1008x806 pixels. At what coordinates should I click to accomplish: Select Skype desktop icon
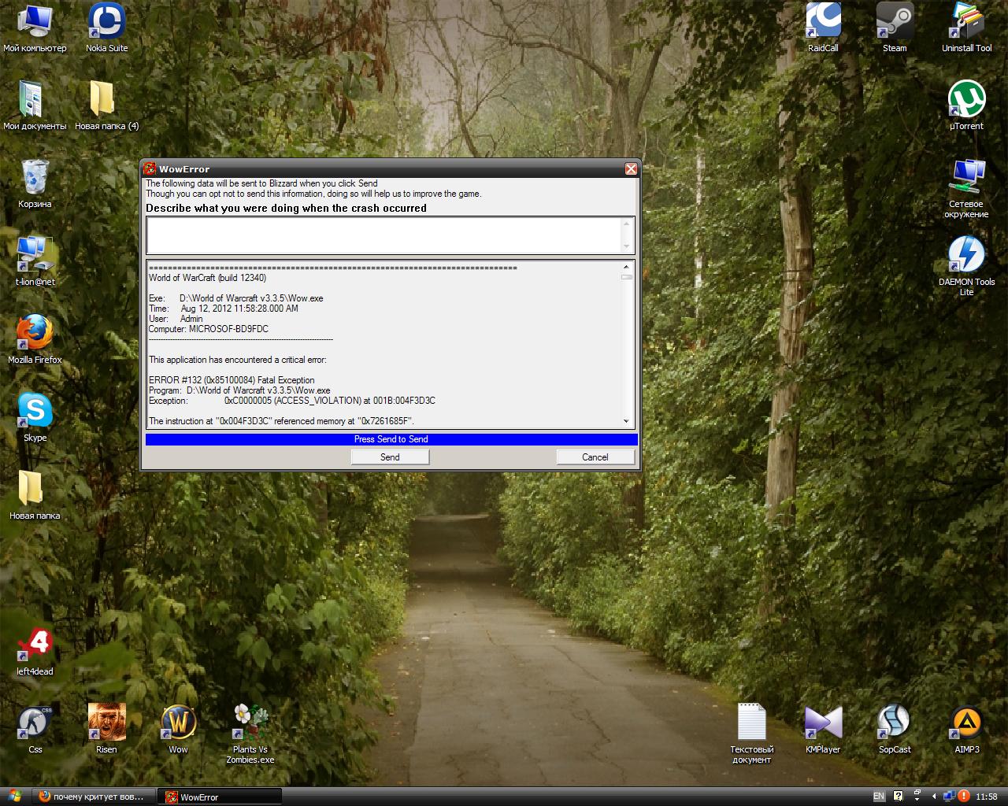(x=35, y=418)
